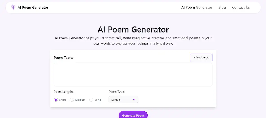Viewport: 266px width, 118px height.
Task: Select the Short poem length radio button
Action: point(56,100)
